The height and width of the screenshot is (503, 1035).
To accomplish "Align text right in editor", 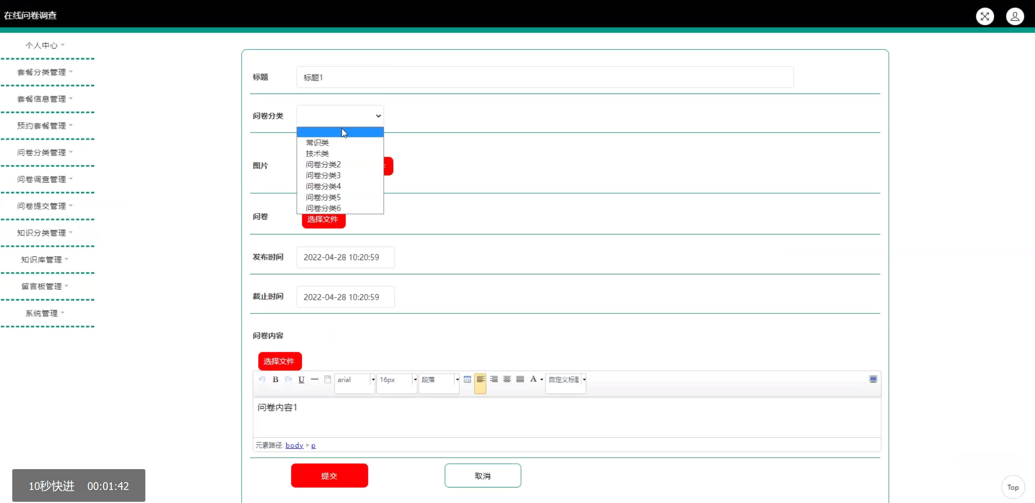I will click(494, 379).
